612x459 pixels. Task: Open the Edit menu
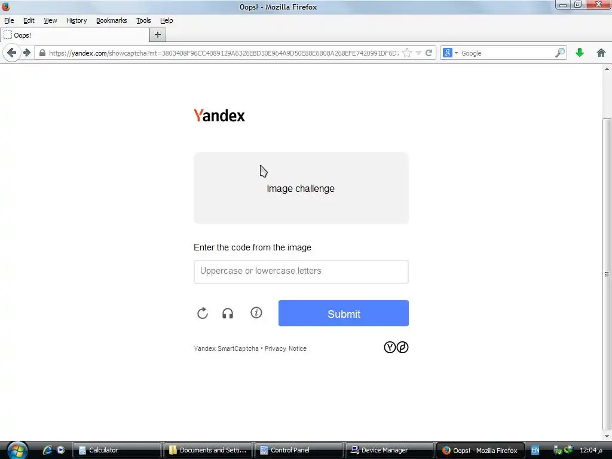[x=29, y=20]
